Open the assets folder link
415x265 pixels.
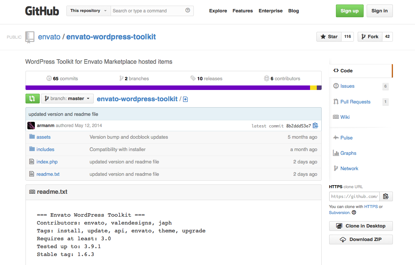(x=43, y=137)
